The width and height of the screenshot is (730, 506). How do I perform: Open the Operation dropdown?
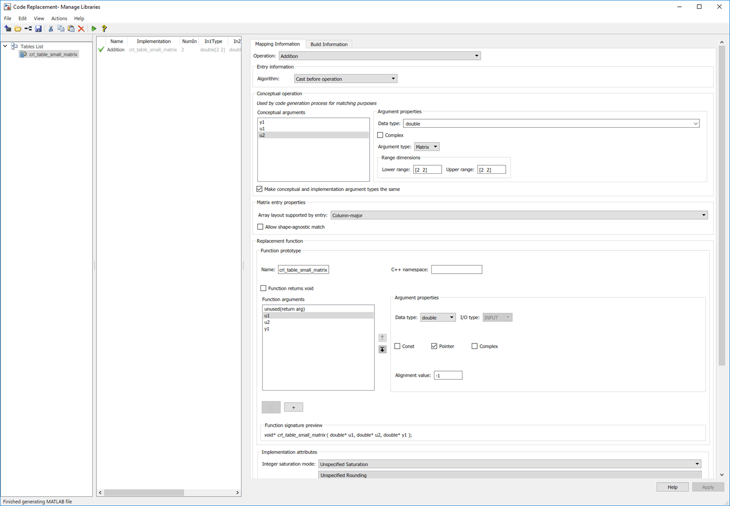pyautogui.click(x=379, y=56)
